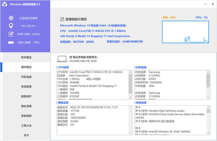Click the 三级缓存 8192KB row
This screenshot has height=141, width=217.
click(x=68, y=96)
